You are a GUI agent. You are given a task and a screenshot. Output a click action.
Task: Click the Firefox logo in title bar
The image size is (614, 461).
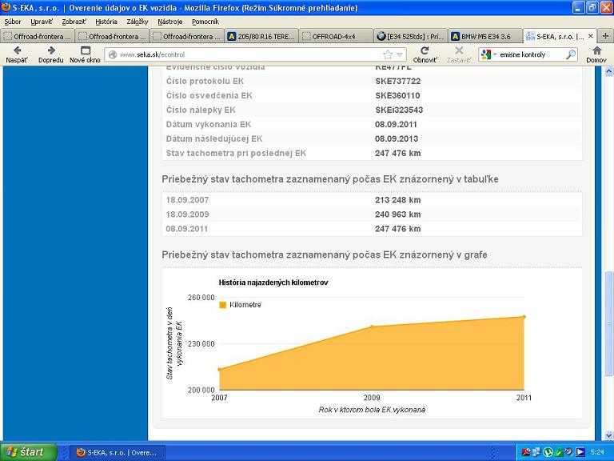(6, 7)
